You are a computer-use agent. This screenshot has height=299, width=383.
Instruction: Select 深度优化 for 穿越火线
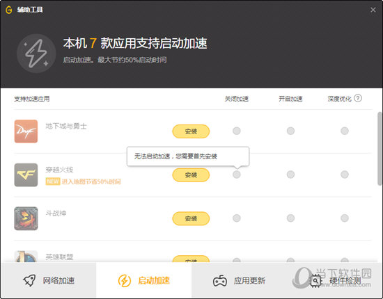pyautogui.click(x=345, y=175)
